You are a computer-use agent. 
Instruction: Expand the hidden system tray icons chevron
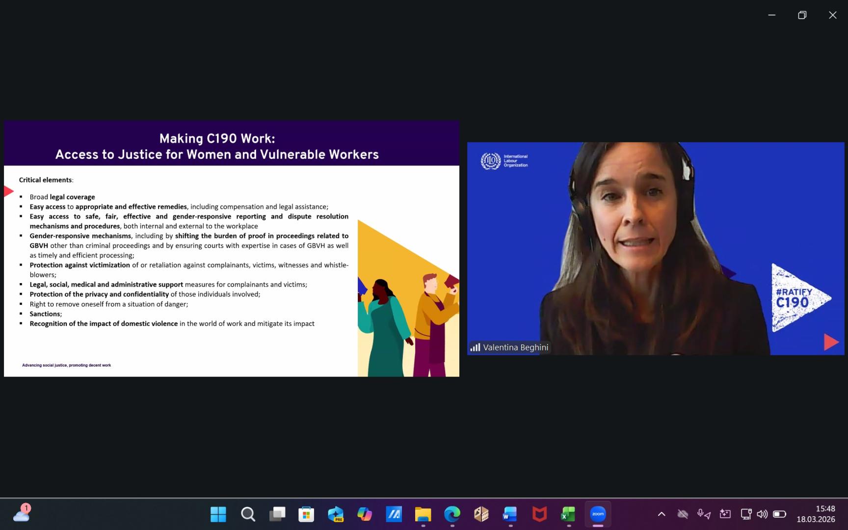[662, 514]
